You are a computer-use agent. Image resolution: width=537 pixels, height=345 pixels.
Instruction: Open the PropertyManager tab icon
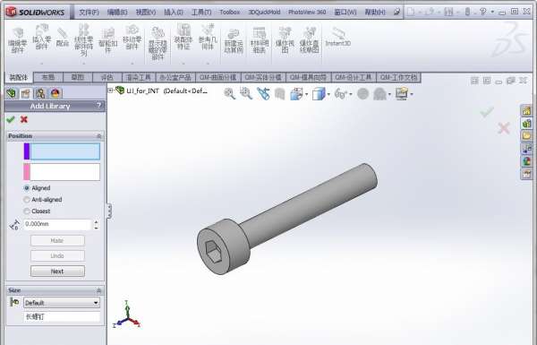[25, 93]
